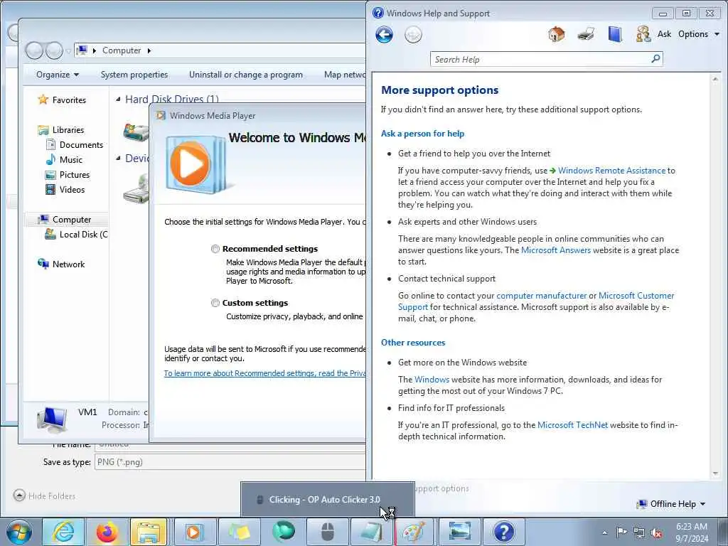Viewport: 728px width, 546px height.
Task: Switch to Paint taskbar icon
Action: (414, 532)
